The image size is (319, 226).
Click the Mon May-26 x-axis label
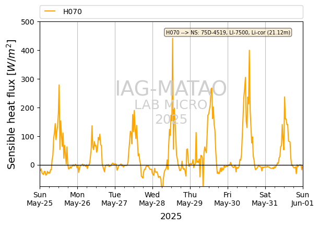(77, 199)
